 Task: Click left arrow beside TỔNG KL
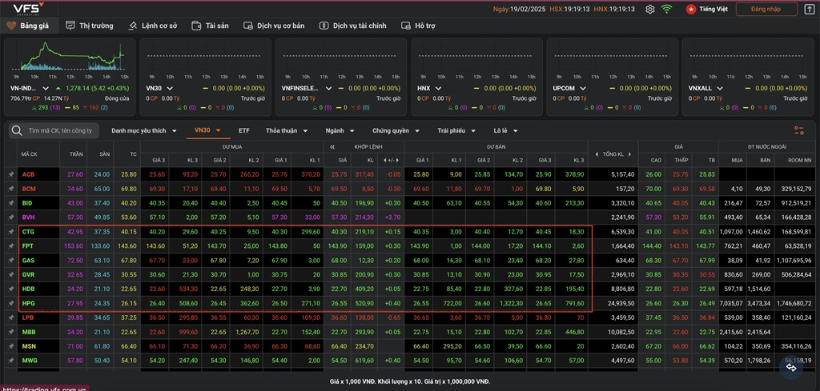[x=597, y=154]
